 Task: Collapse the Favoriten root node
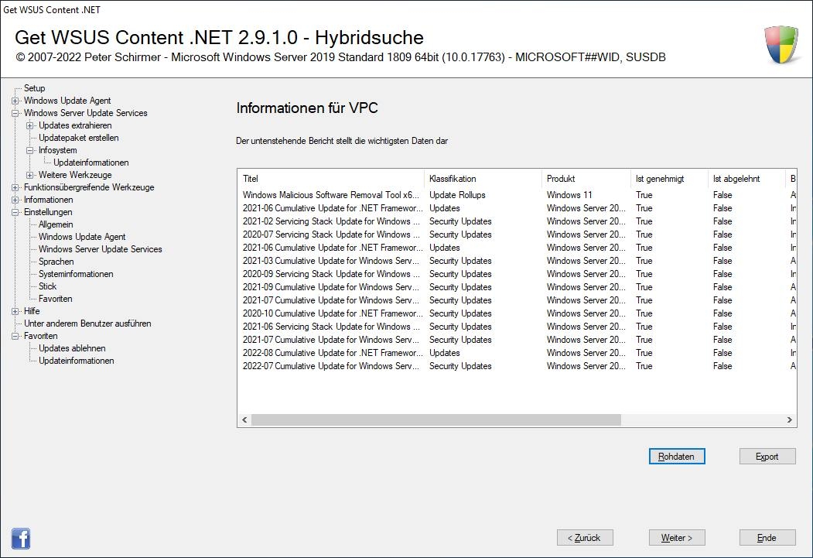coord(15,336)
